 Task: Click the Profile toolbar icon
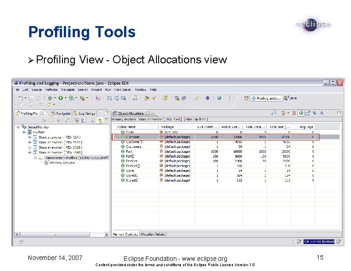coord(71,98)
